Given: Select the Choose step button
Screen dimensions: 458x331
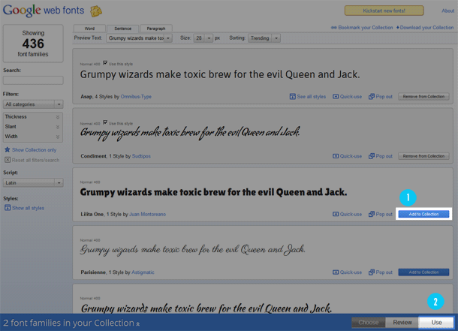Looking at the screenshot, I should pyautogui.click(x=369, y=322).
